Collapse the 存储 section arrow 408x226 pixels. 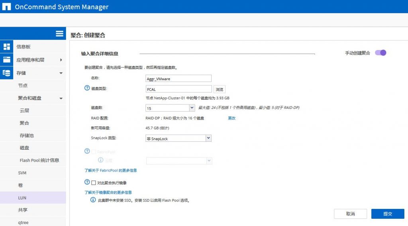point(61,73)
